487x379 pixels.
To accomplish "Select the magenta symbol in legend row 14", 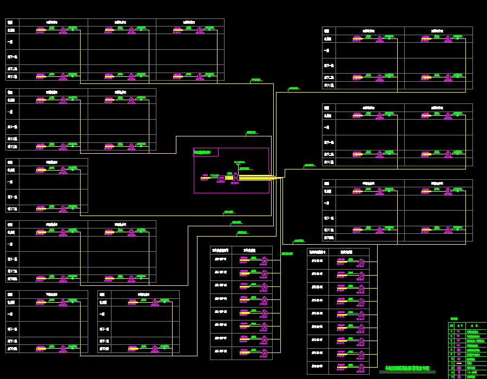I will tap(459, 377).
